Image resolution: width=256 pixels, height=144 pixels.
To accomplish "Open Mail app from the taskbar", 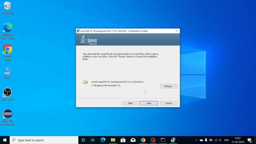I will coord(133,140).
